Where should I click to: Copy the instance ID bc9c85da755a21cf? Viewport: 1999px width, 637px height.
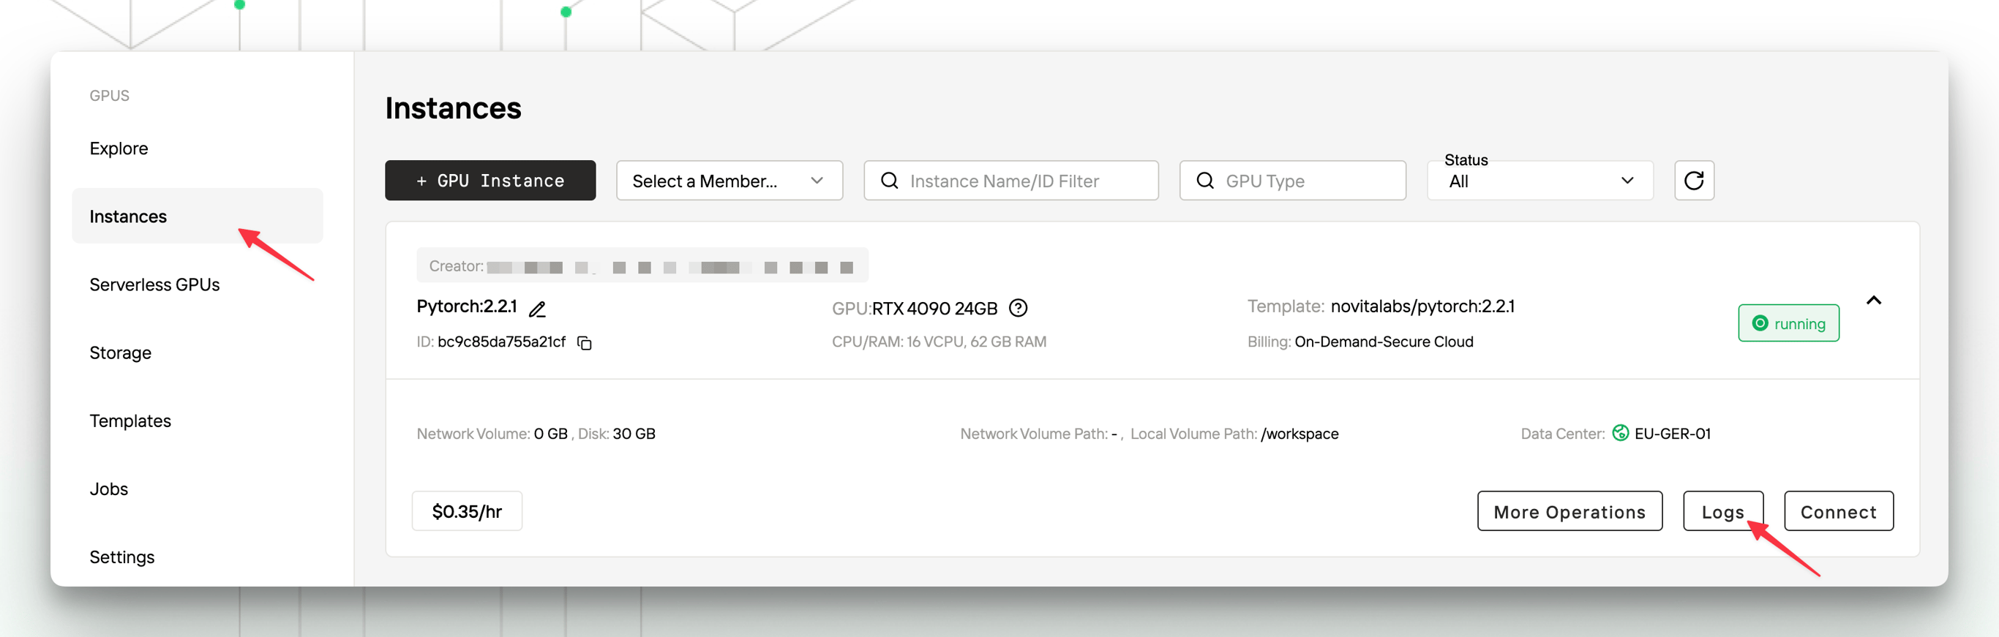pos(585,343)
